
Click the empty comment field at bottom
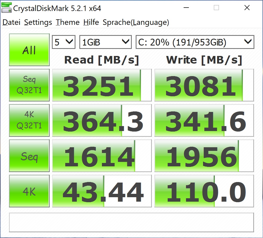(131, 222)
